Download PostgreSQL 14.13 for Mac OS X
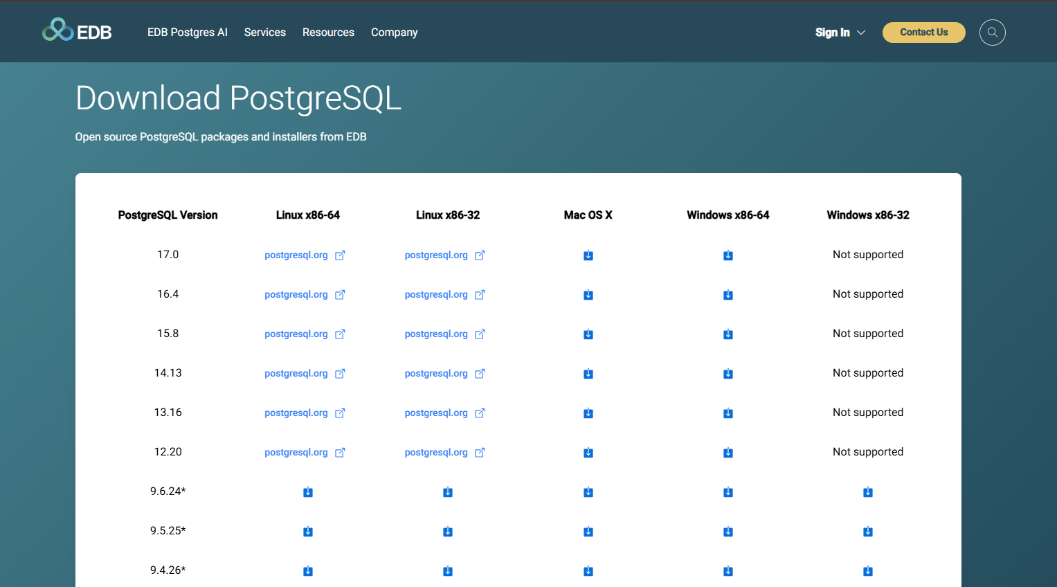Screen dimensions: 1057x587 coord(588,374)
